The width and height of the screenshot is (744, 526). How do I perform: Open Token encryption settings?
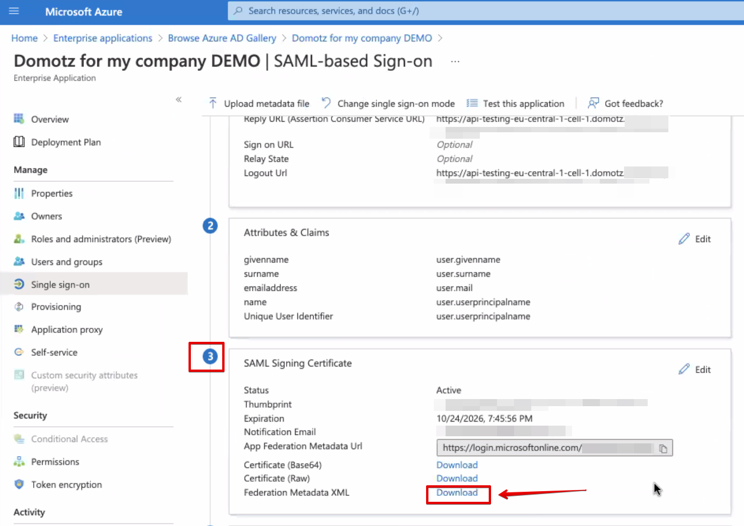[65, 484]
